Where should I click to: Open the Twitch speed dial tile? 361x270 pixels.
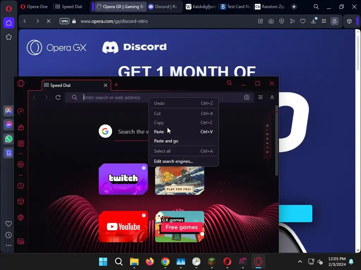click(123, 179)
